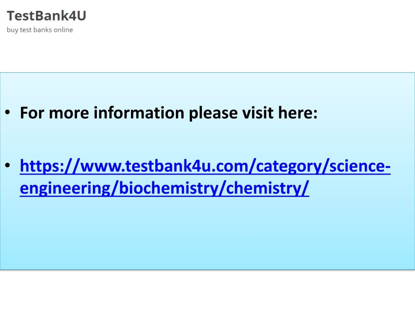This screenshot has width=415, height=311.
Task: Click the bullet before the https link
Action: click(7, 166)
